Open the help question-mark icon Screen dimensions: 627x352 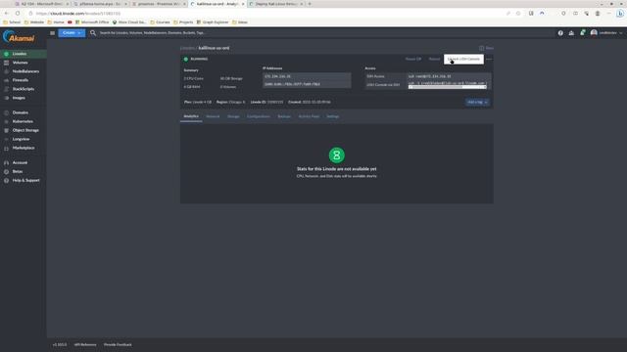pyautogui.click(x=560, y=33)
